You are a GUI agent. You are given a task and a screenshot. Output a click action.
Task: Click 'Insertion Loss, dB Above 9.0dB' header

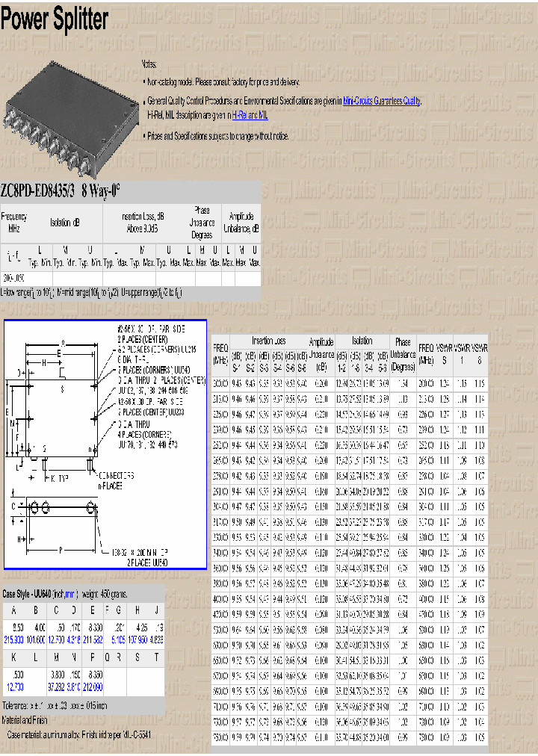(143, 223)
